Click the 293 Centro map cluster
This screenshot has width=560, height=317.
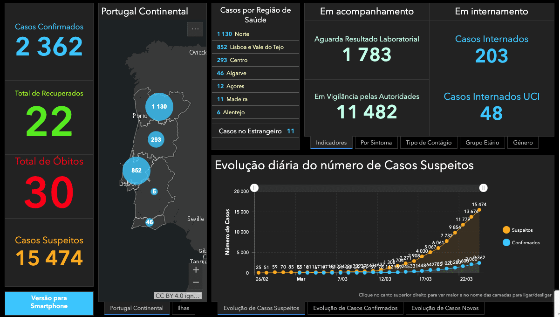[156, 139]
